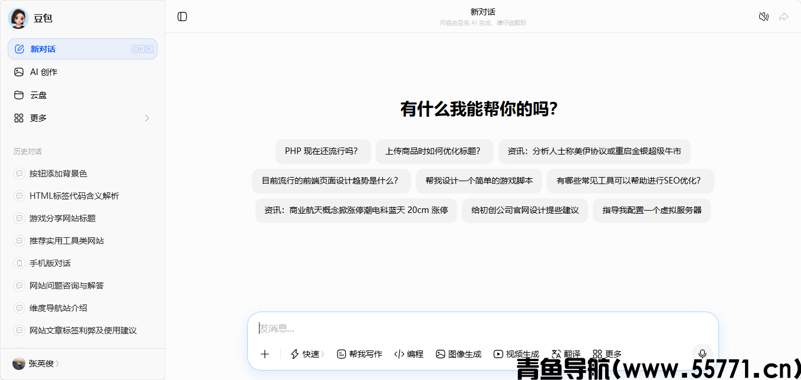Image resolution: width=801 pixels, height=380 pixels.
Task: Open 云盘 in sidebar
Action: 83,95
